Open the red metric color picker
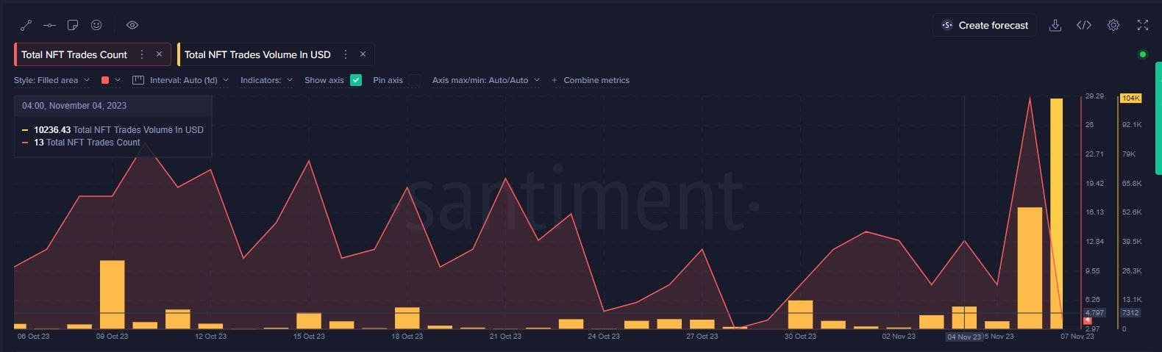The width and height of the screenshot is (1162, 352). tap(110, 80)
